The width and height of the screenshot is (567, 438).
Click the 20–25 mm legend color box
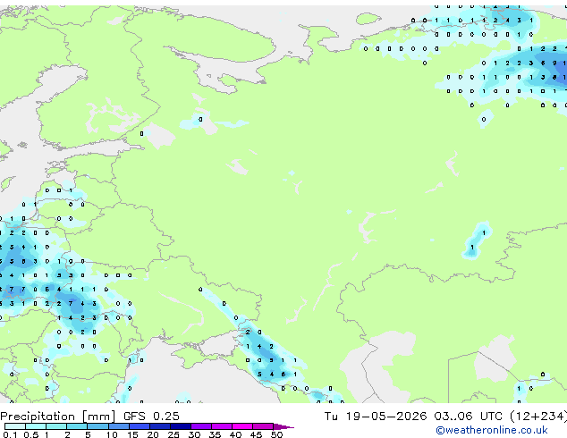[159, 426]
